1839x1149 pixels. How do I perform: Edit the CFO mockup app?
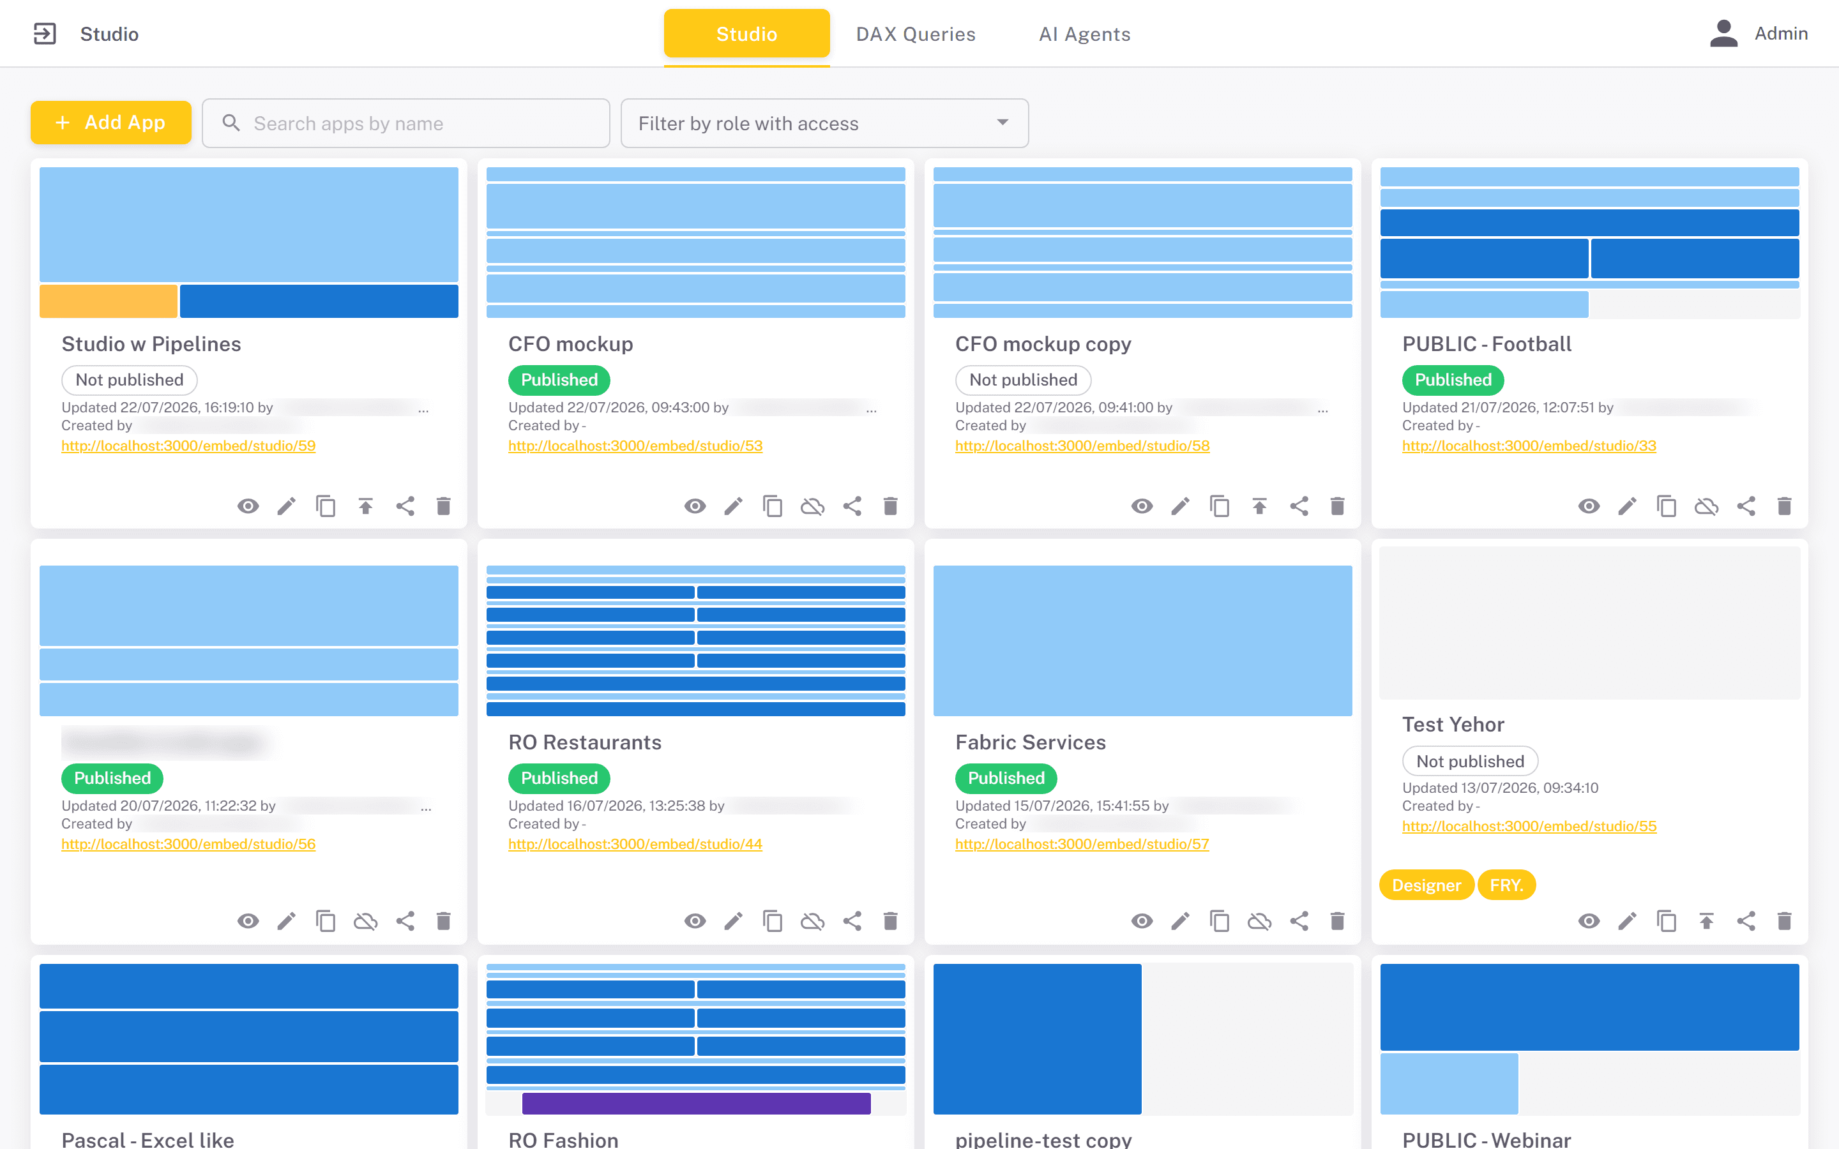pos(733,506)
